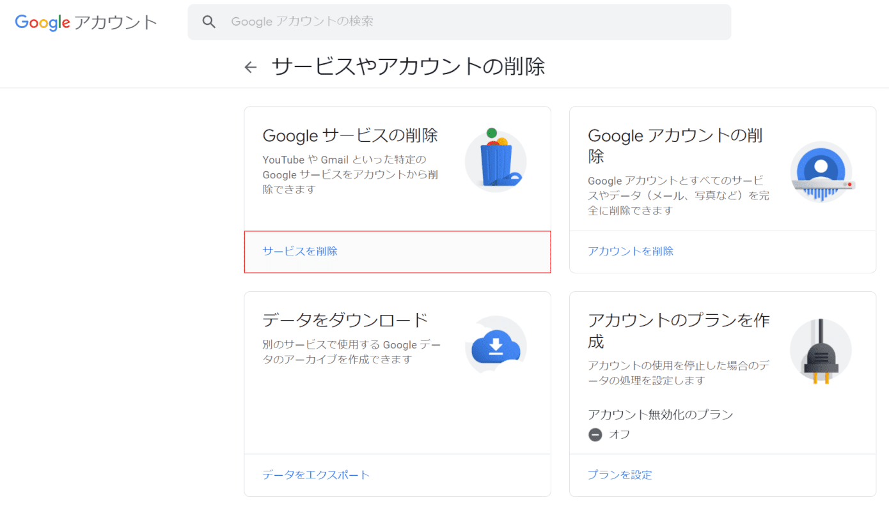This screenshot has height=511, width=889.
Task: Click the Google アカウントとすべてのサービス description
Action: tap(679, 195)
